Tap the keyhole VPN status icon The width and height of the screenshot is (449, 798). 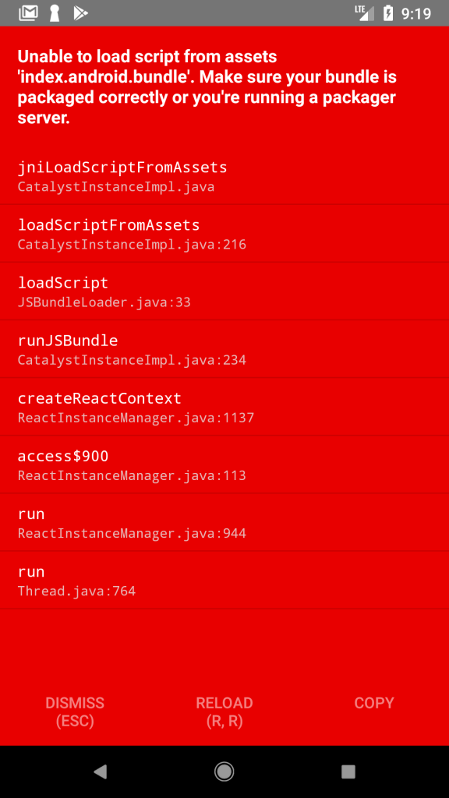click(55, 13)
